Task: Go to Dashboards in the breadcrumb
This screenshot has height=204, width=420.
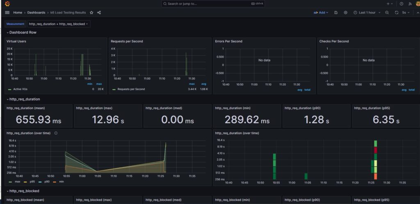Action: [x=36, y=13]
